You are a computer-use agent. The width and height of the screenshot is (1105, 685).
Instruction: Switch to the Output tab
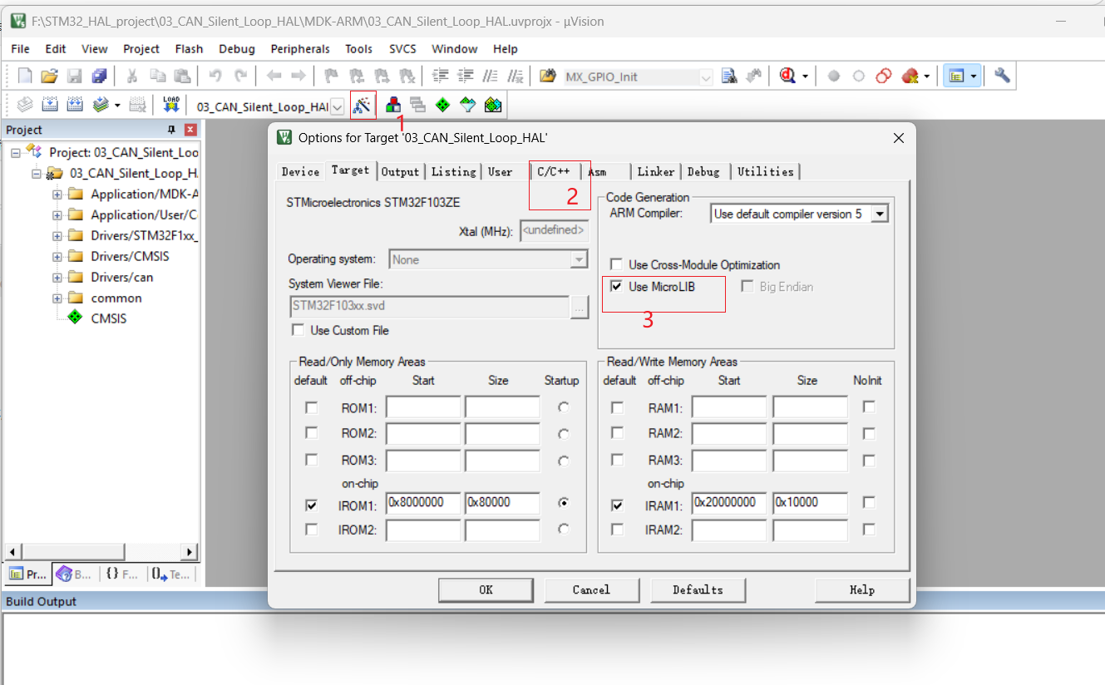401,171
